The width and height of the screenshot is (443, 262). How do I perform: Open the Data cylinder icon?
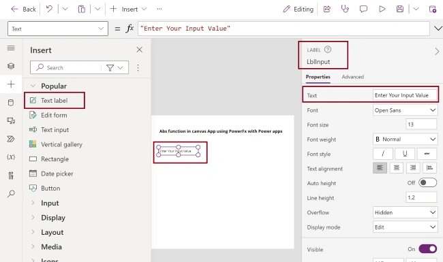[x=11, y=102]
